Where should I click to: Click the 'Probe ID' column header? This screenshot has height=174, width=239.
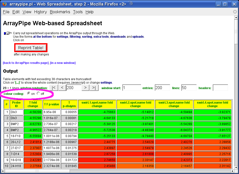[16, 104]
